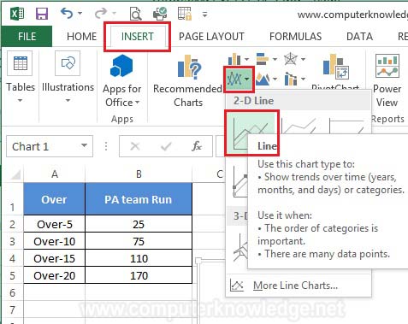
Task: Select cell containing Over-5
Action: [55, 224]
